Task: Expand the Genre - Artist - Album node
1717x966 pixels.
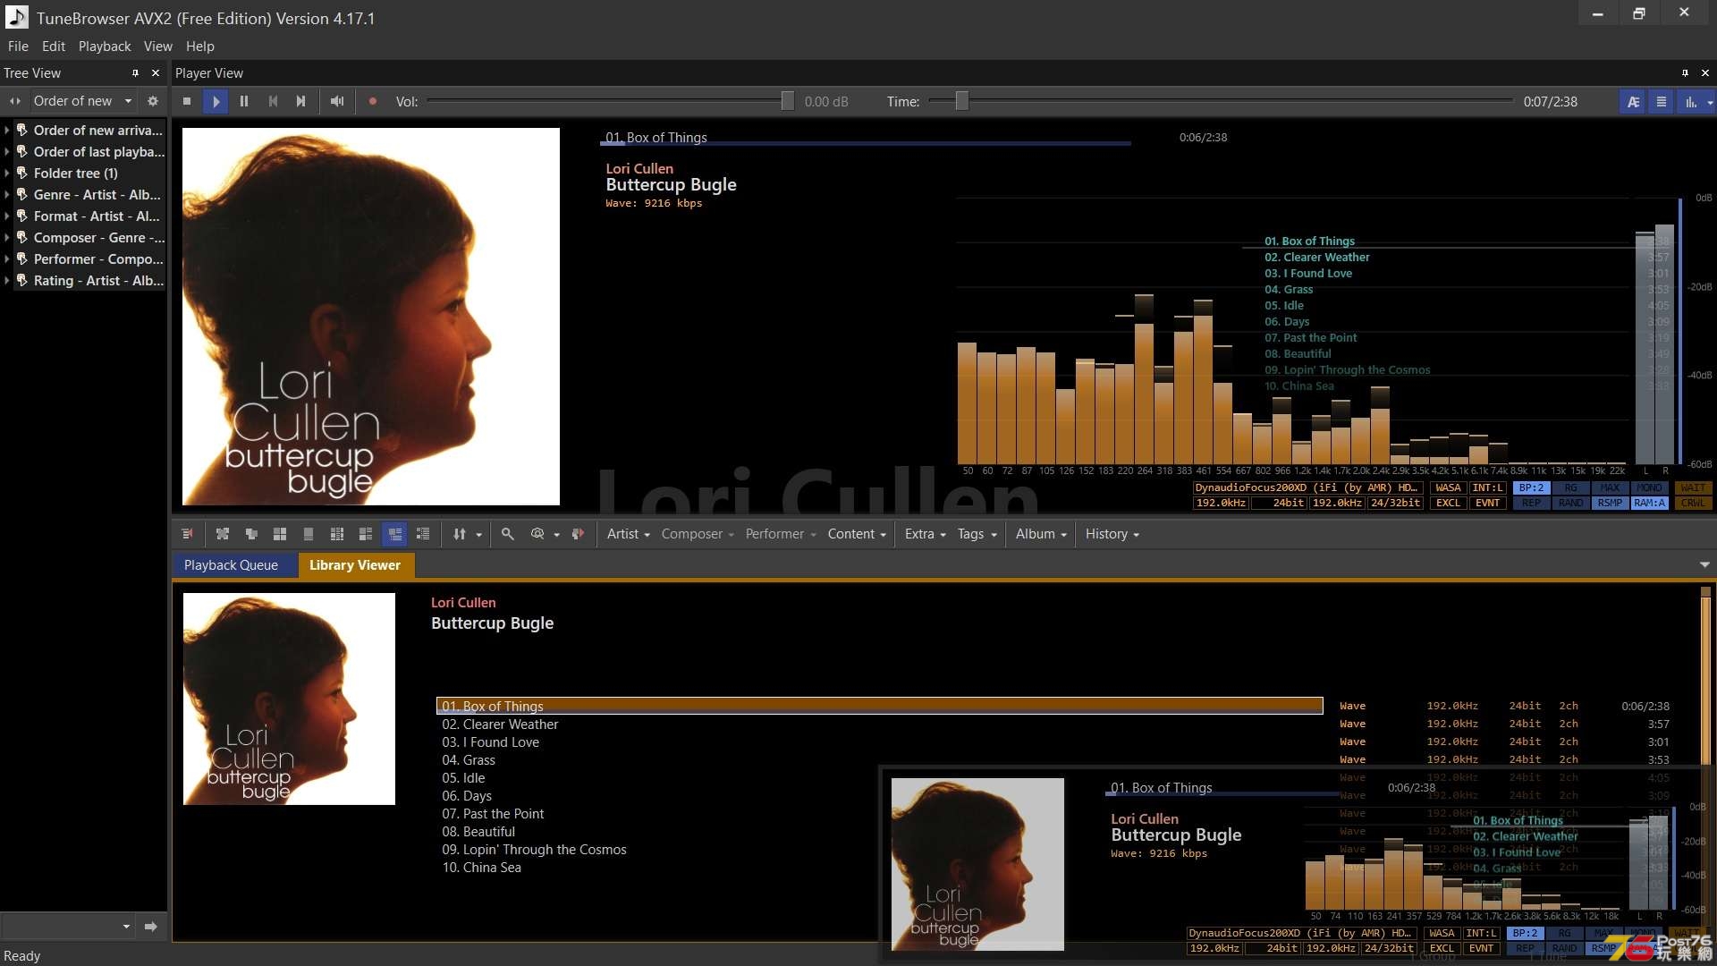Action: pos(7,195)
